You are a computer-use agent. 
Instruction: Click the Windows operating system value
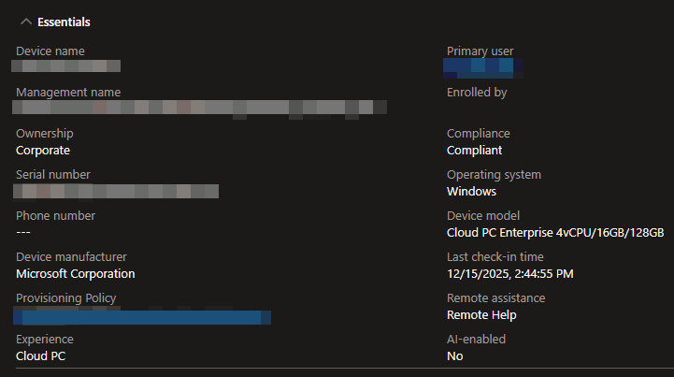[471, 191]
